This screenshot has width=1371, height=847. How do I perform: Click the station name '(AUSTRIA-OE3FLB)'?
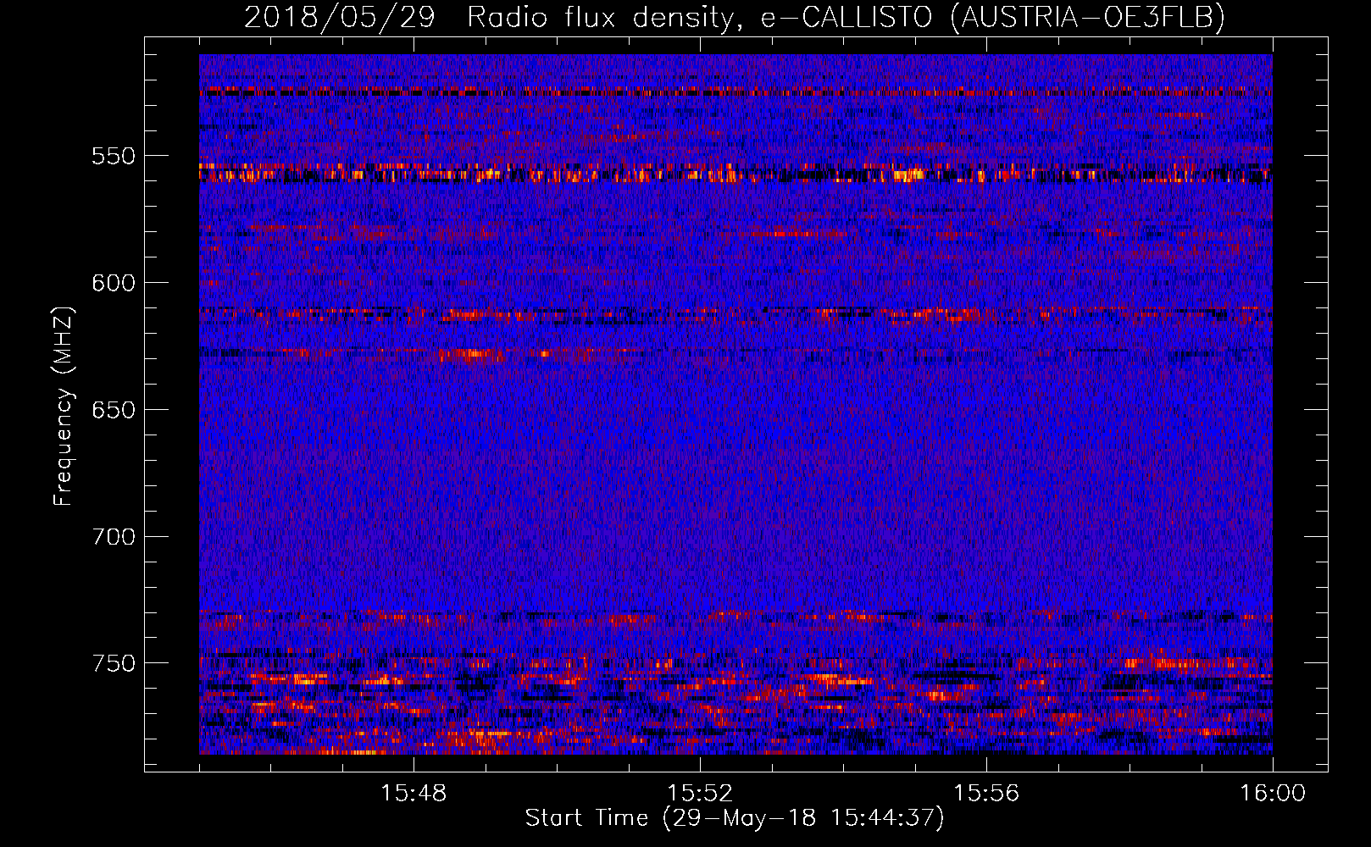click(1088, 17)
